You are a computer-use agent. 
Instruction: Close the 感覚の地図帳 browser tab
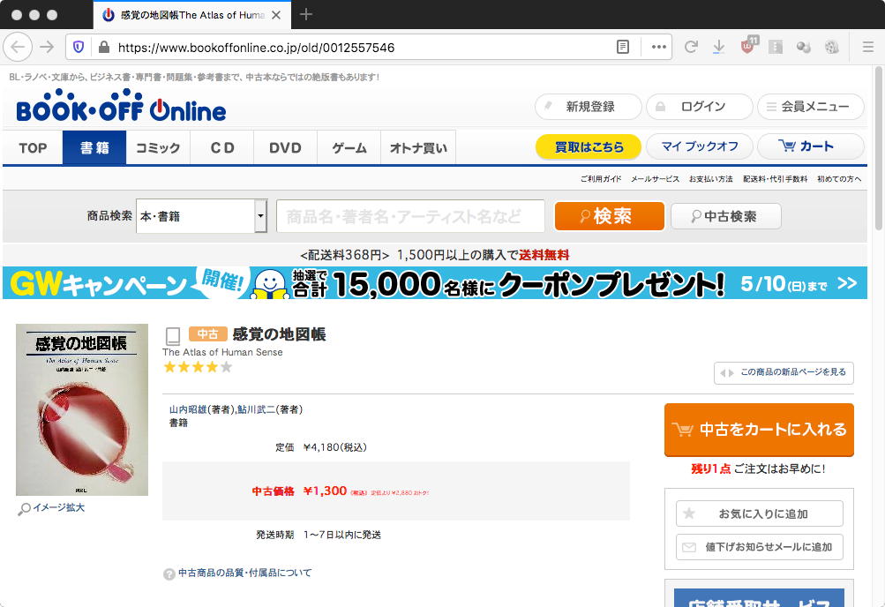tap(276, 15)
